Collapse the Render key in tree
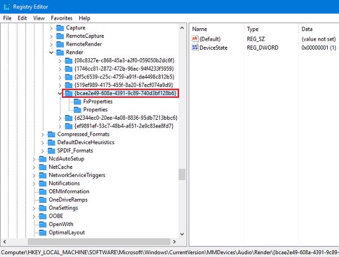This screenshot has height=257, width=339. [52, 52]
